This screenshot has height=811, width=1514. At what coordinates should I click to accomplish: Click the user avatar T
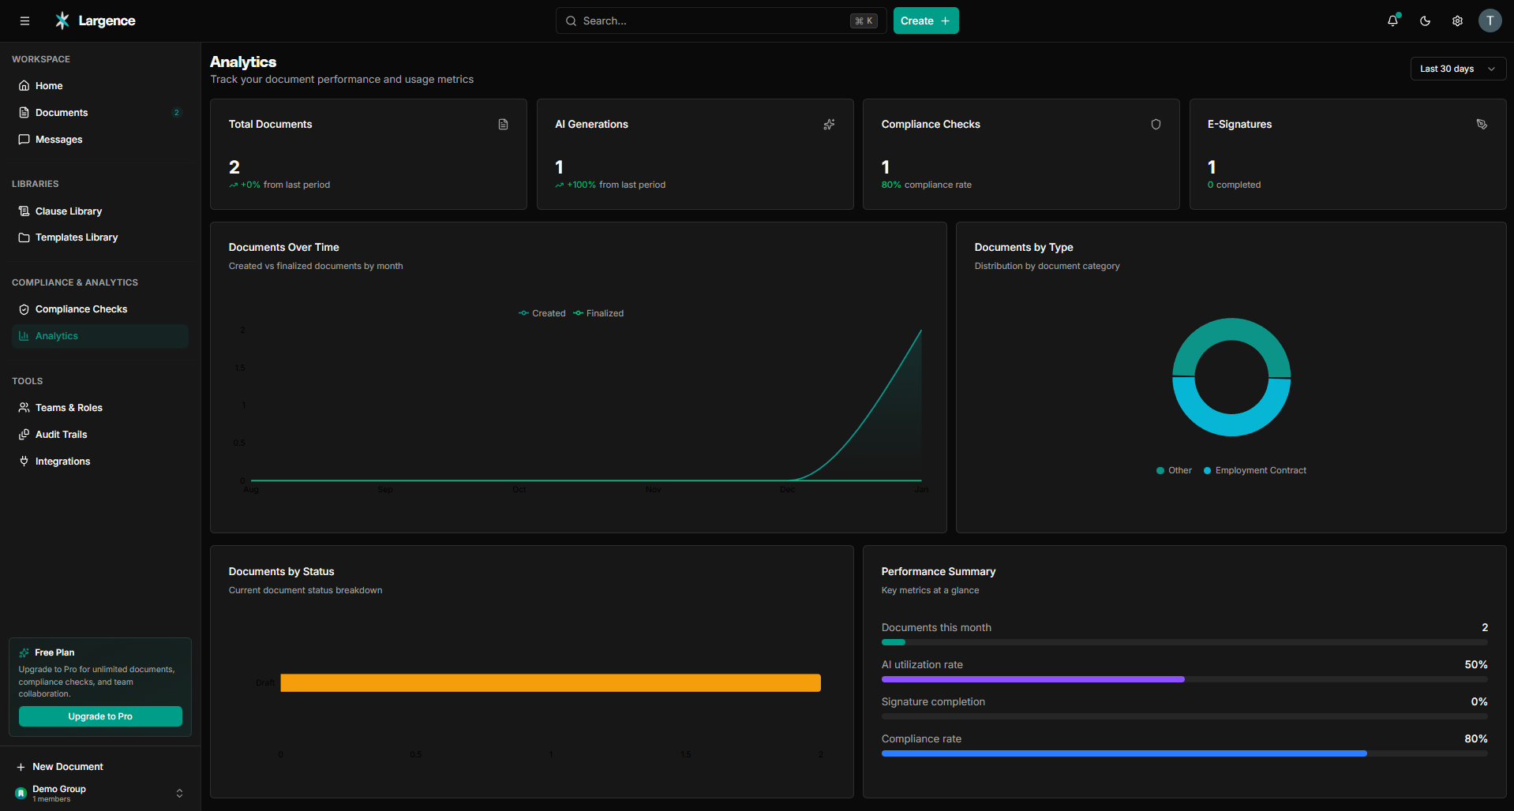[1490, 21]
